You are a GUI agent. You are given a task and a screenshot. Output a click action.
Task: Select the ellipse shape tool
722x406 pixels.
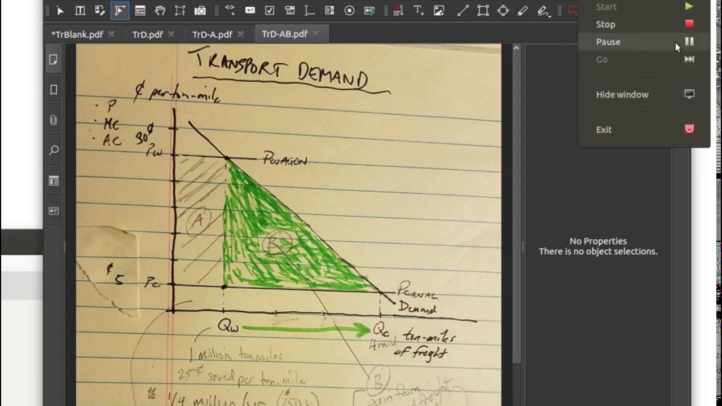click(503, 11)
